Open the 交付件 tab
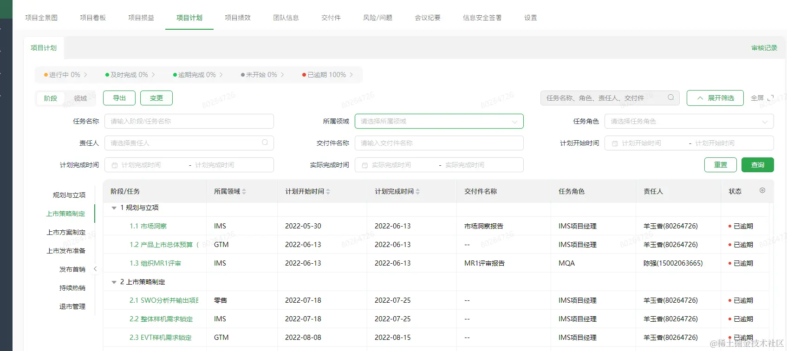The image size is (787, 351). [331, 18]
